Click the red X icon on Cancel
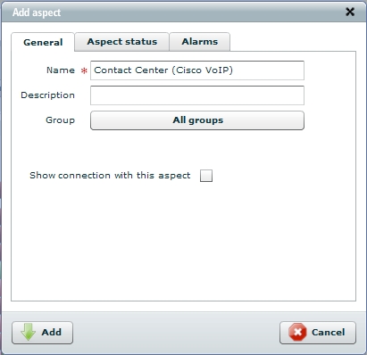This screenshot has width=367, height=355. tap(297, 332)
